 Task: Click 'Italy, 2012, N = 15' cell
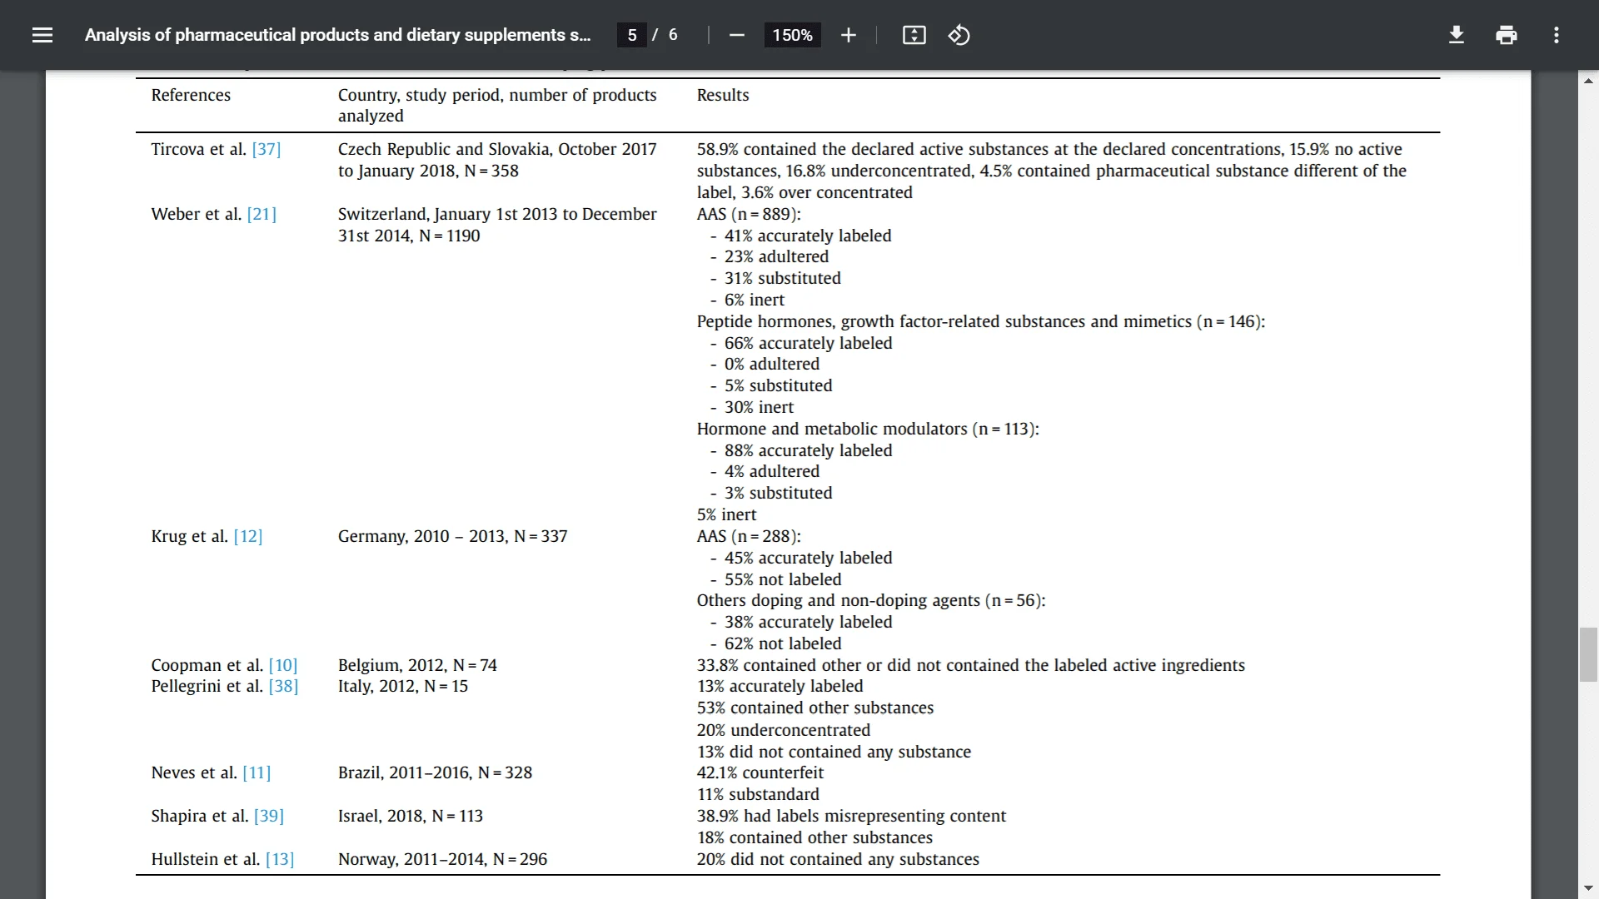(x=403, y=686)
